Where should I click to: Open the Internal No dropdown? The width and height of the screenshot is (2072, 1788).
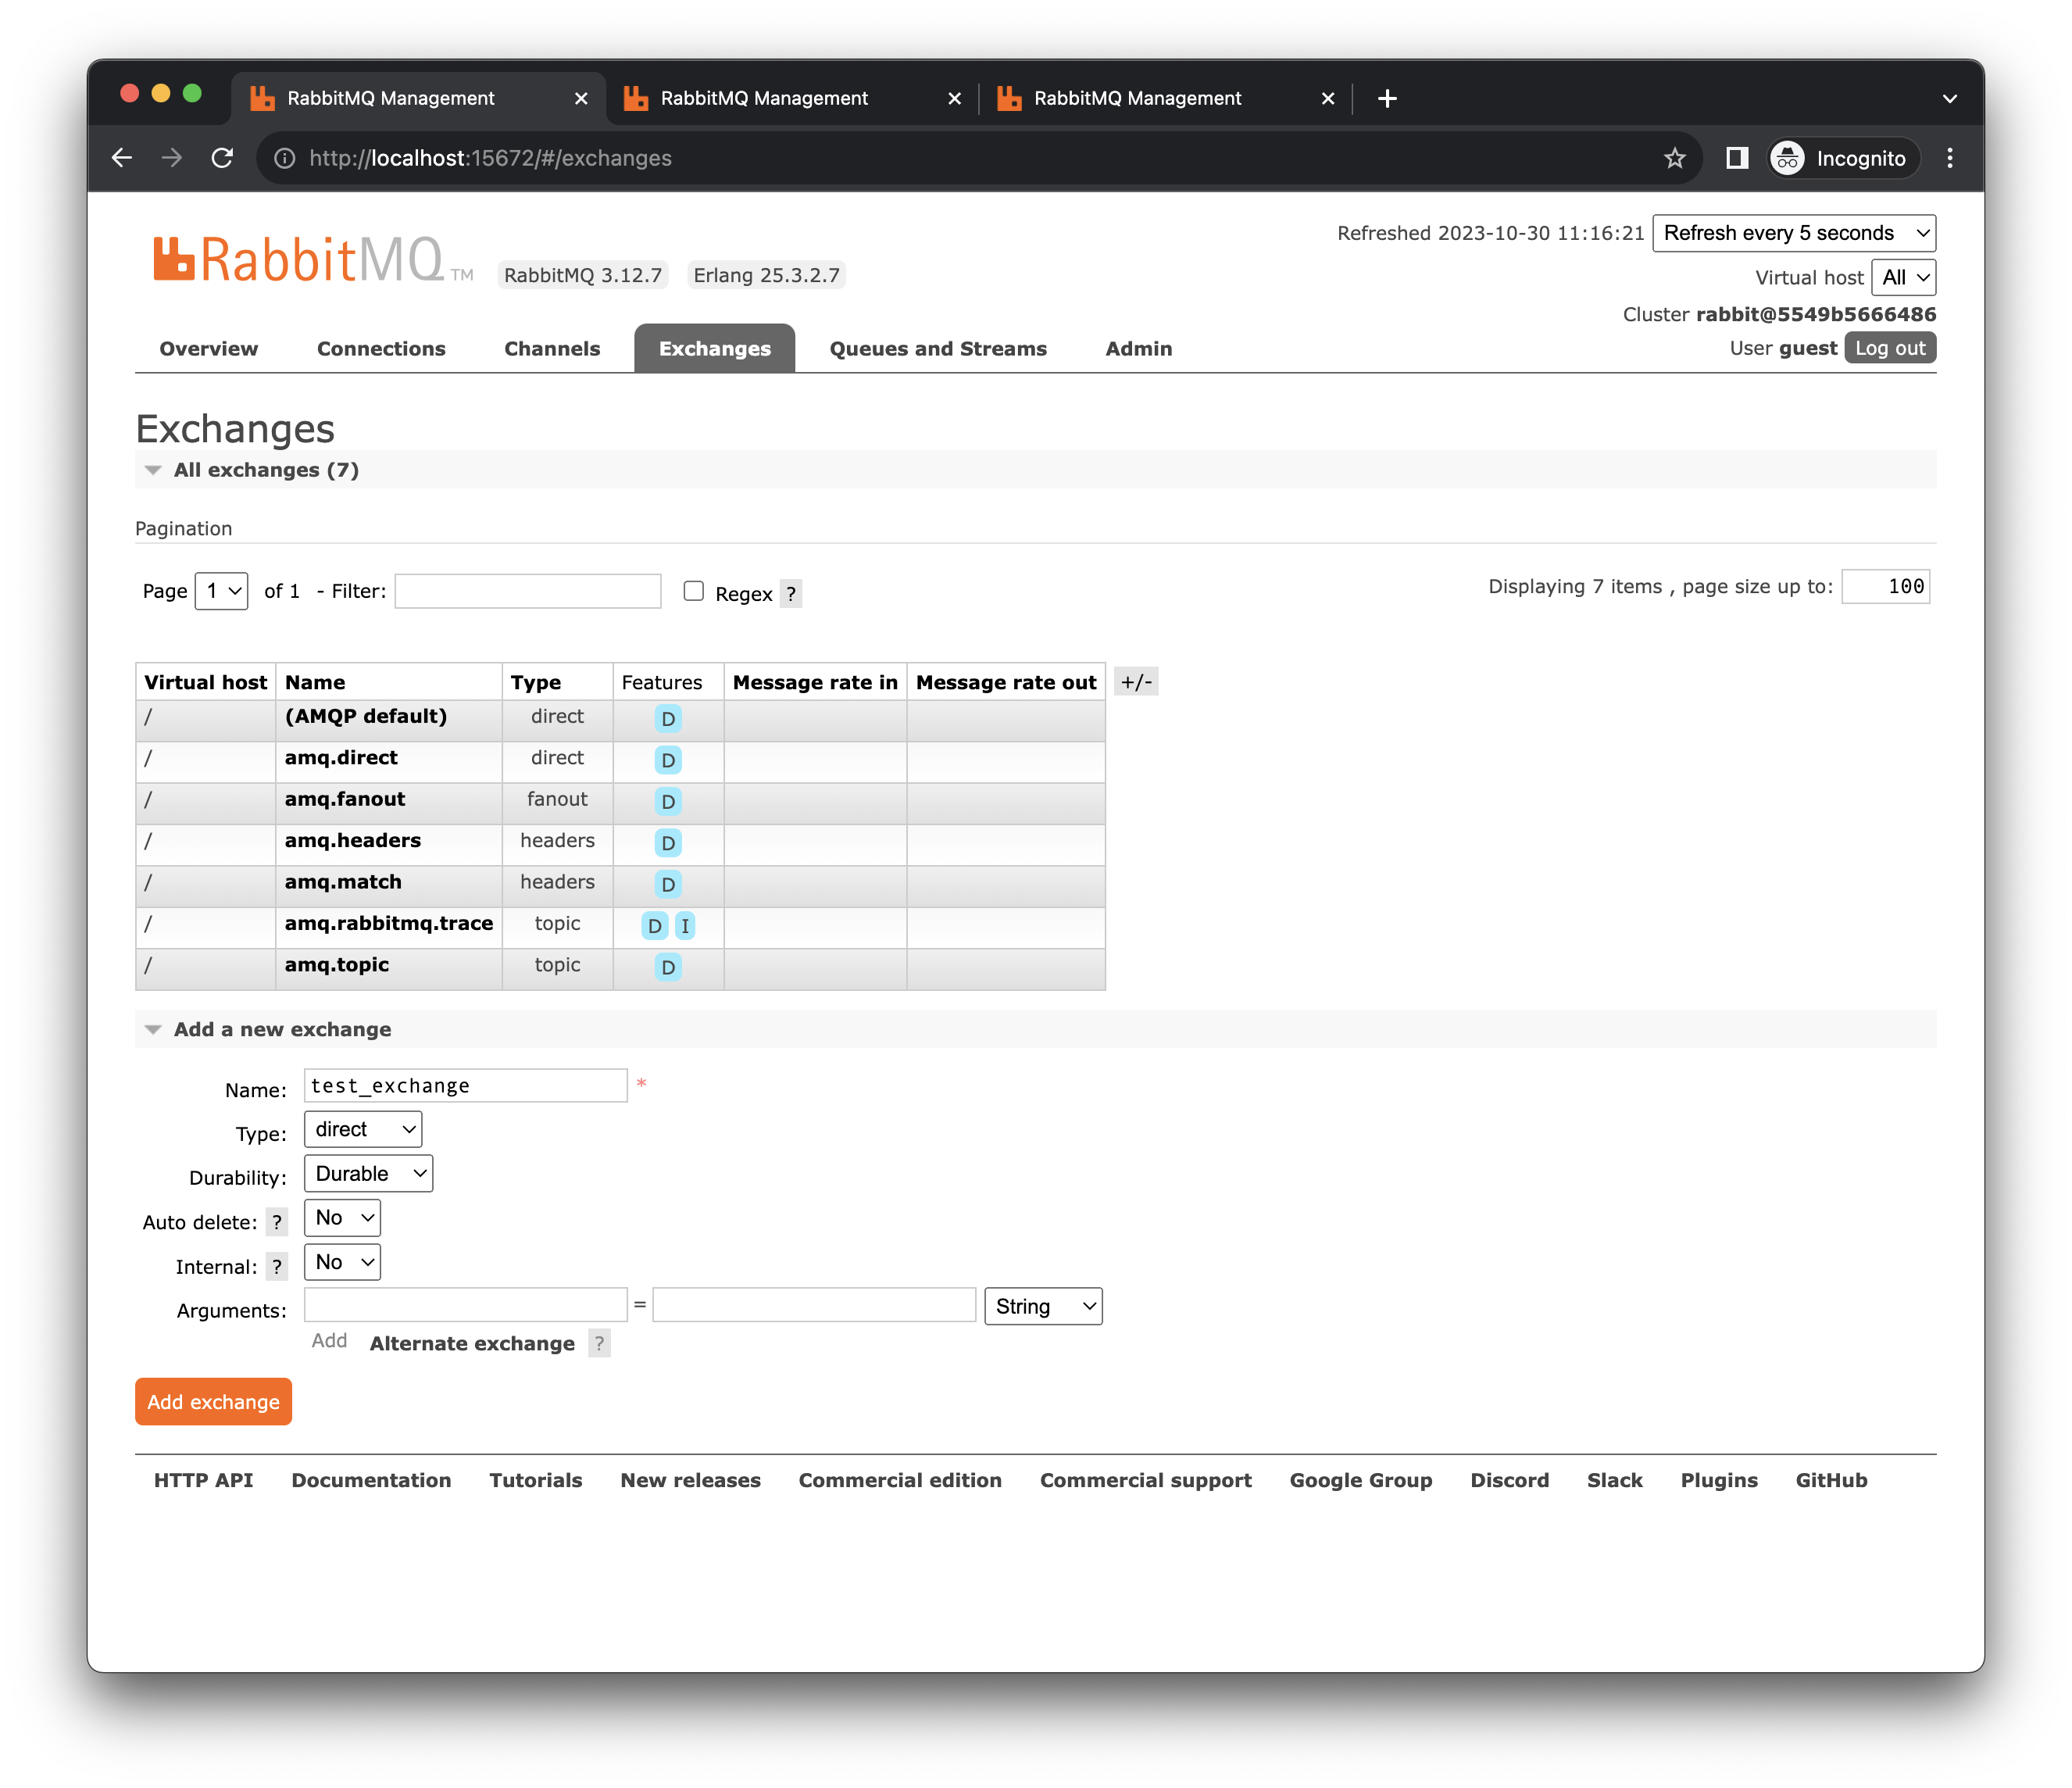point(342,1262)
